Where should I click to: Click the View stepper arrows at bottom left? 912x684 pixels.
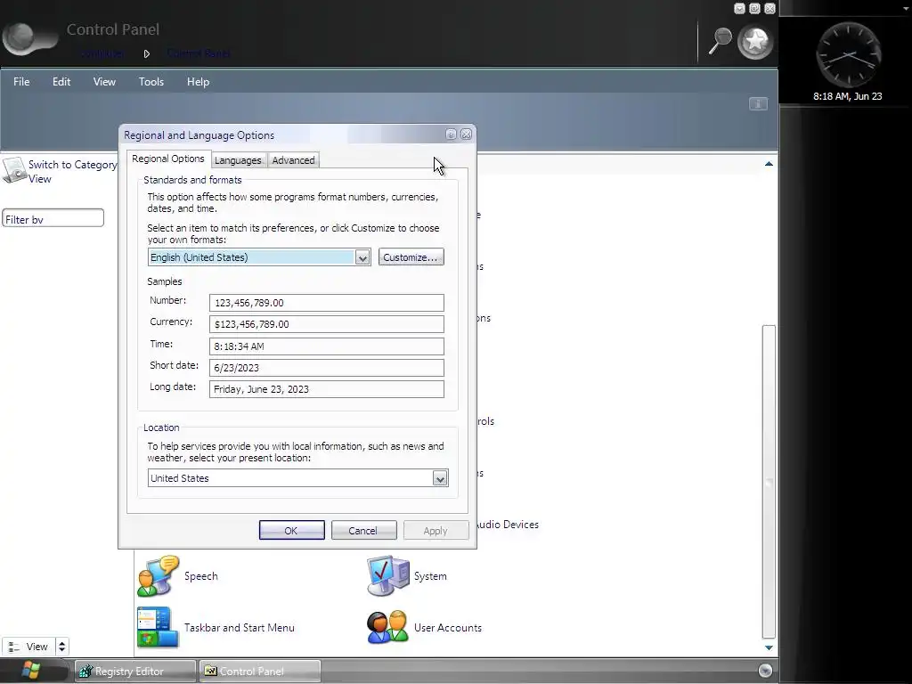61,647
